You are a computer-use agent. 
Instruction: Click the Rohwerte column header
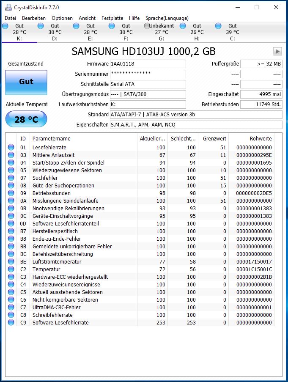point(252,138)
